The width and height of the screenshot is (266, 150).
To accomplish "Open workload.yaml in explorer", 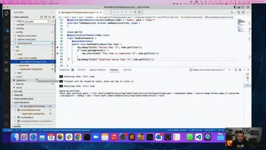I will [25, 43].
